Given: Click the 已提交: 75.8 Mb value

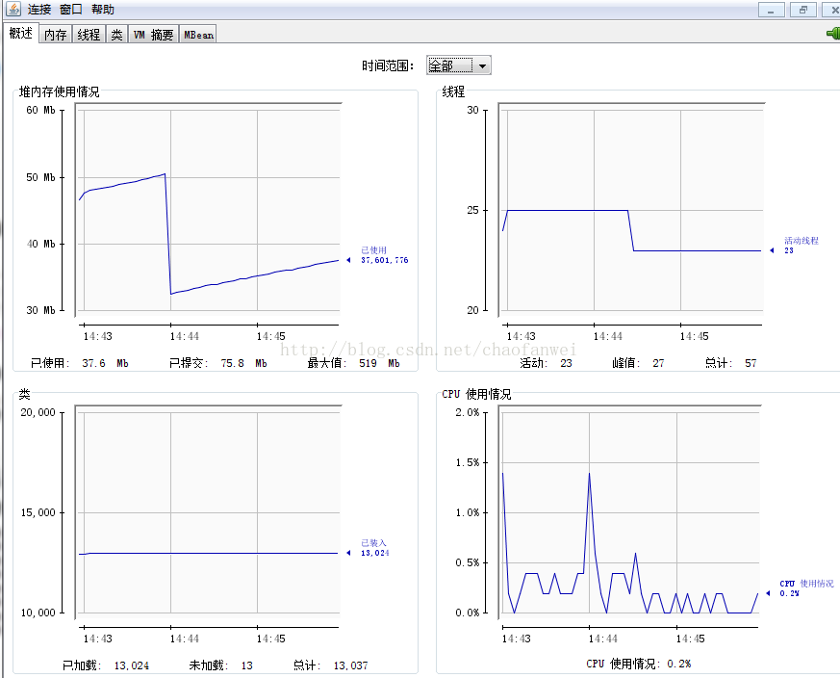Looking at the screenshot, I should (x=218, y=363).
